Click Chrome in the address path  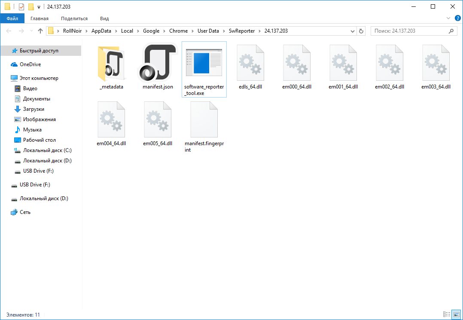(178, 31)
